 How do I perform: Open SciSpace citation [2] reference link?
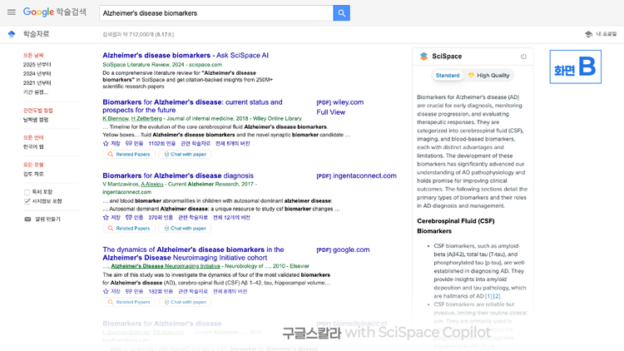(x=497, y=296)
